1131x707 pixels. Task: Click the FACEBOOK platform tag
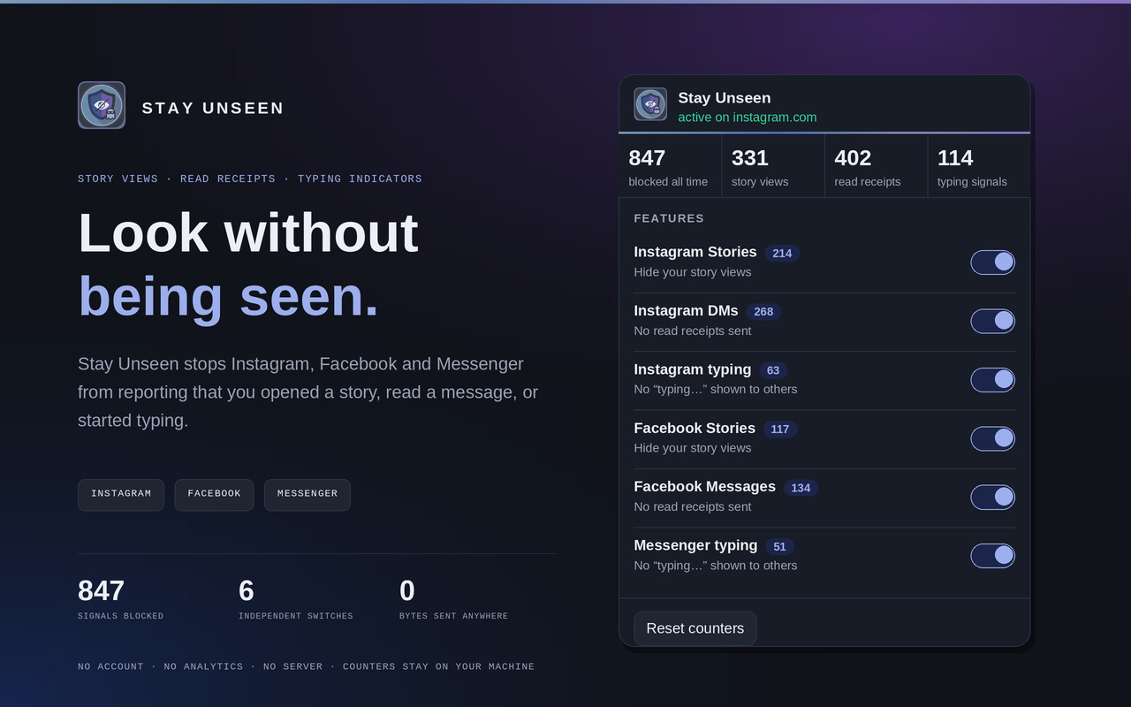point(214,495)
